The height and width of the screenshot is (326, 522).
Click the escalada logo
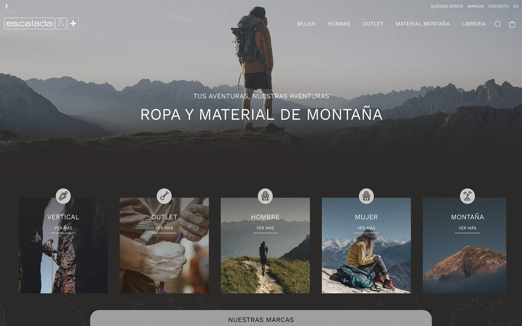[x=41, y=23]
